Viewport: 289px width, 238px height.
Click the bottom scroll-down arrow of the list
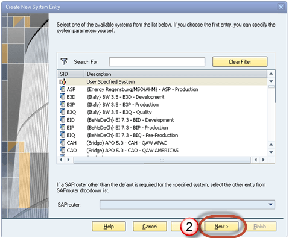tap(271, 152)
